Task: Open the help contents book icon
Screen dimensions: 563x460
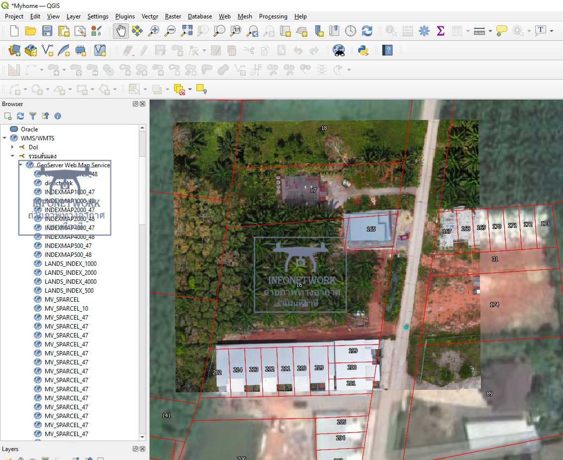Action: click(387, 50)
